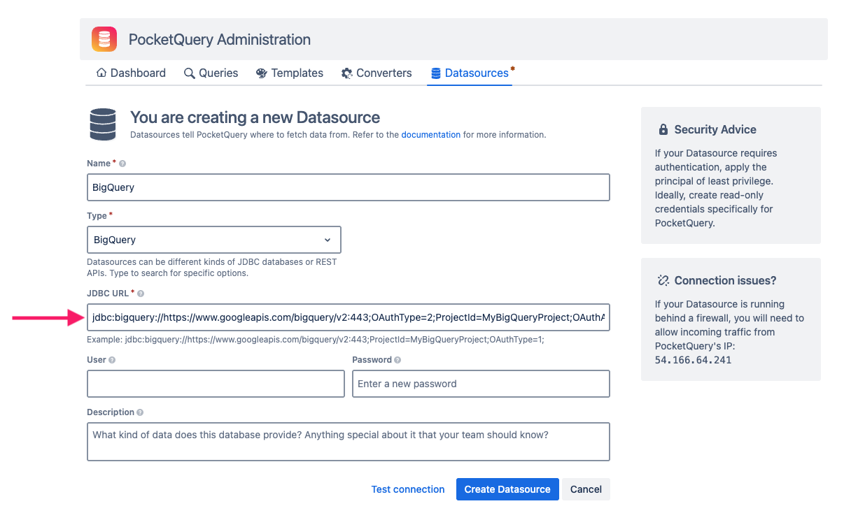
Task: Open the documentation link
Action: (x=430, y=135)
